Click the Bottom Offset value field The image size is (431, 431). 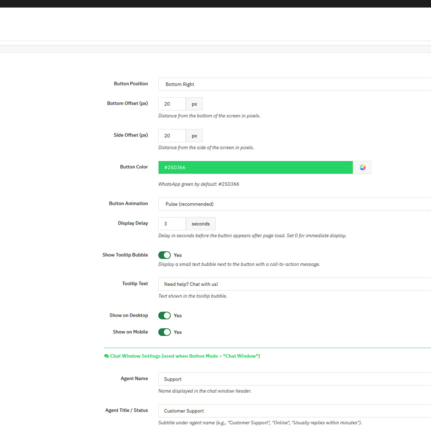tap(172, 104)
